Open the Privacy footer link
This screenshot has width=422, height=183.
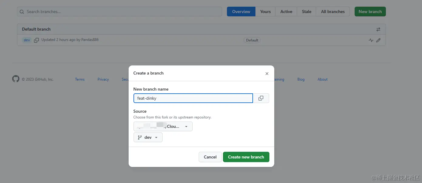pos(103,79)
